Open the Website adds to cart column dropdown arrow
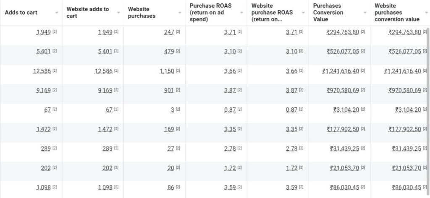Screen dimensions: 430x198 118,13
